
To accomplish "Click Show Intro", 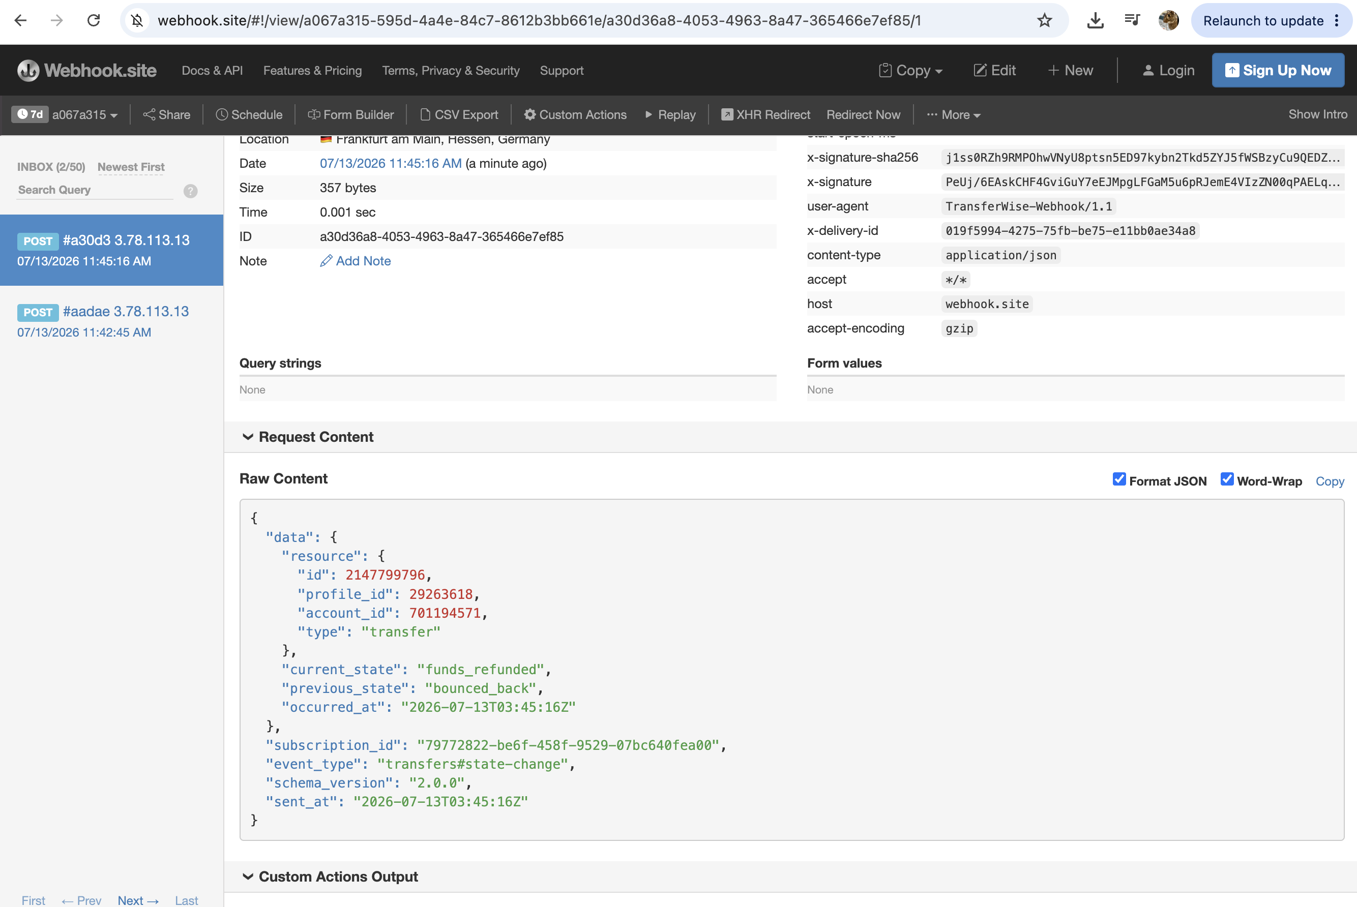I will pos(1318,114).
